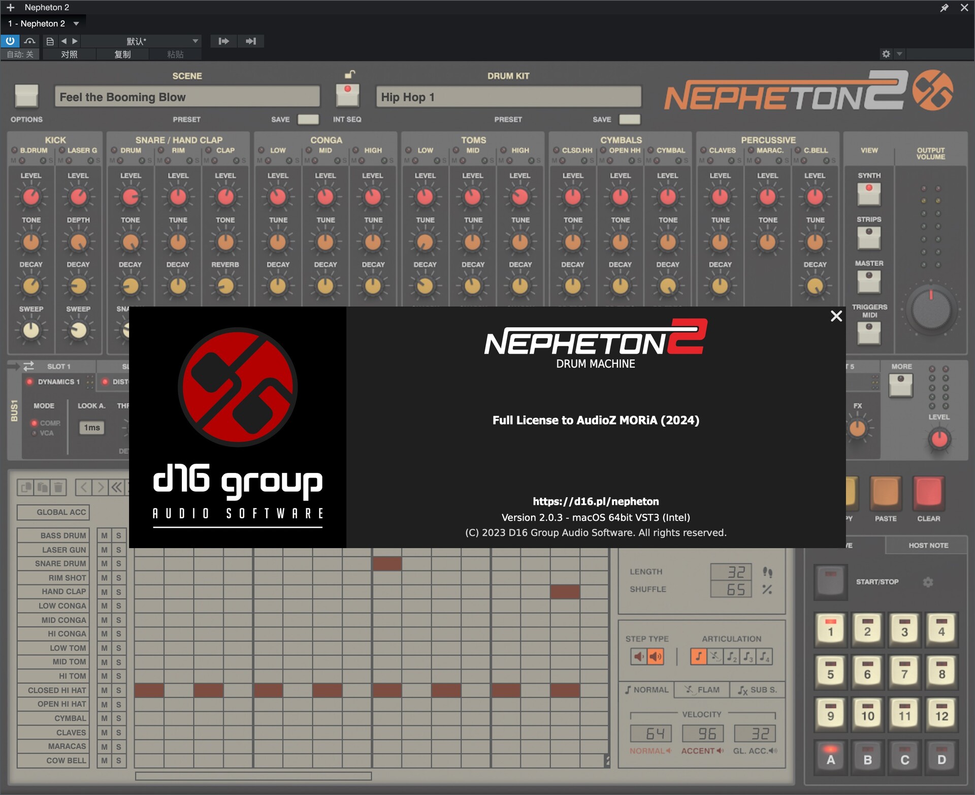Viewport: 975px width, 795px height.
Task: Clear pattern with the trash icon
Action: click(x=58, y=488)
